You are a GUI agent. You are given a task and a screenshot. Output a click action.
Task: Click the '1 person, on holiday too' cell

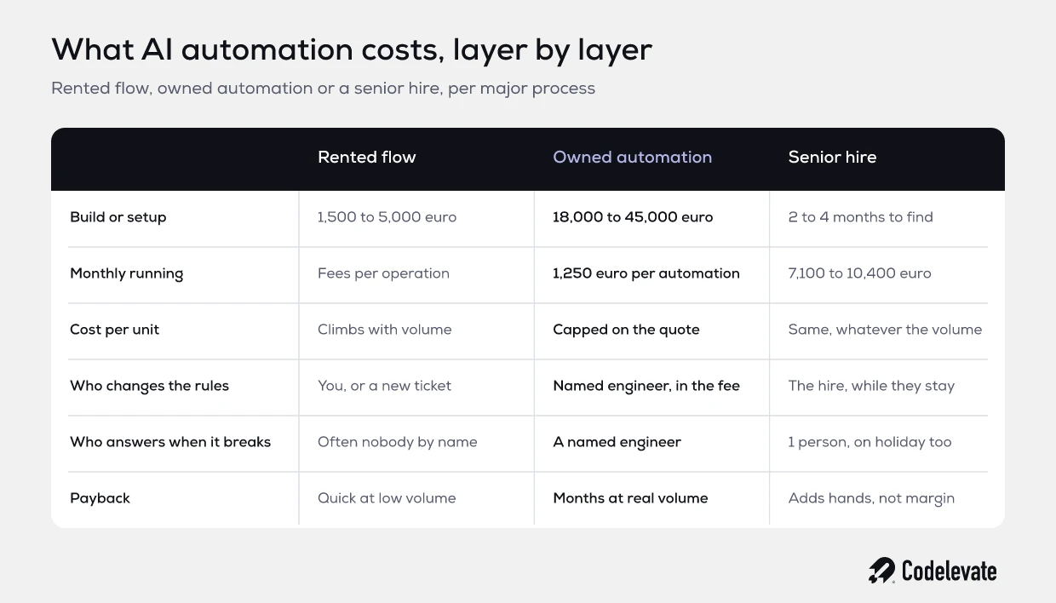pyautogui.click(x=869, y=442)
